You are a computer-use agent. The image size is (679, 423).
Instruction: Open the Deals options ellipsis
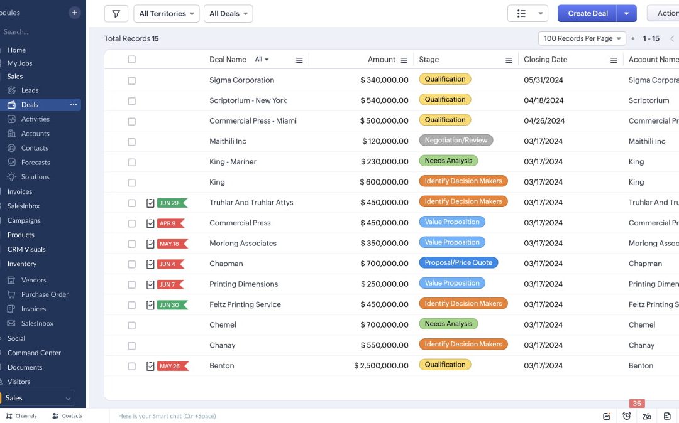pos(74,105)
